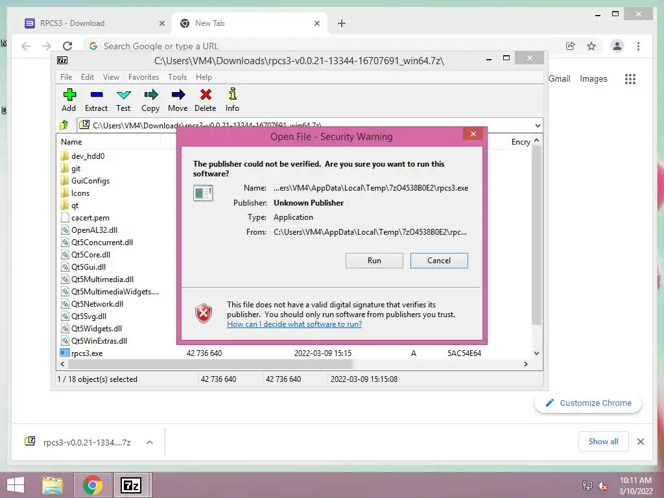This screenshot has height=498, width=664.
Task: Open the Gmail link on New Tab
Action: (560, 78)
